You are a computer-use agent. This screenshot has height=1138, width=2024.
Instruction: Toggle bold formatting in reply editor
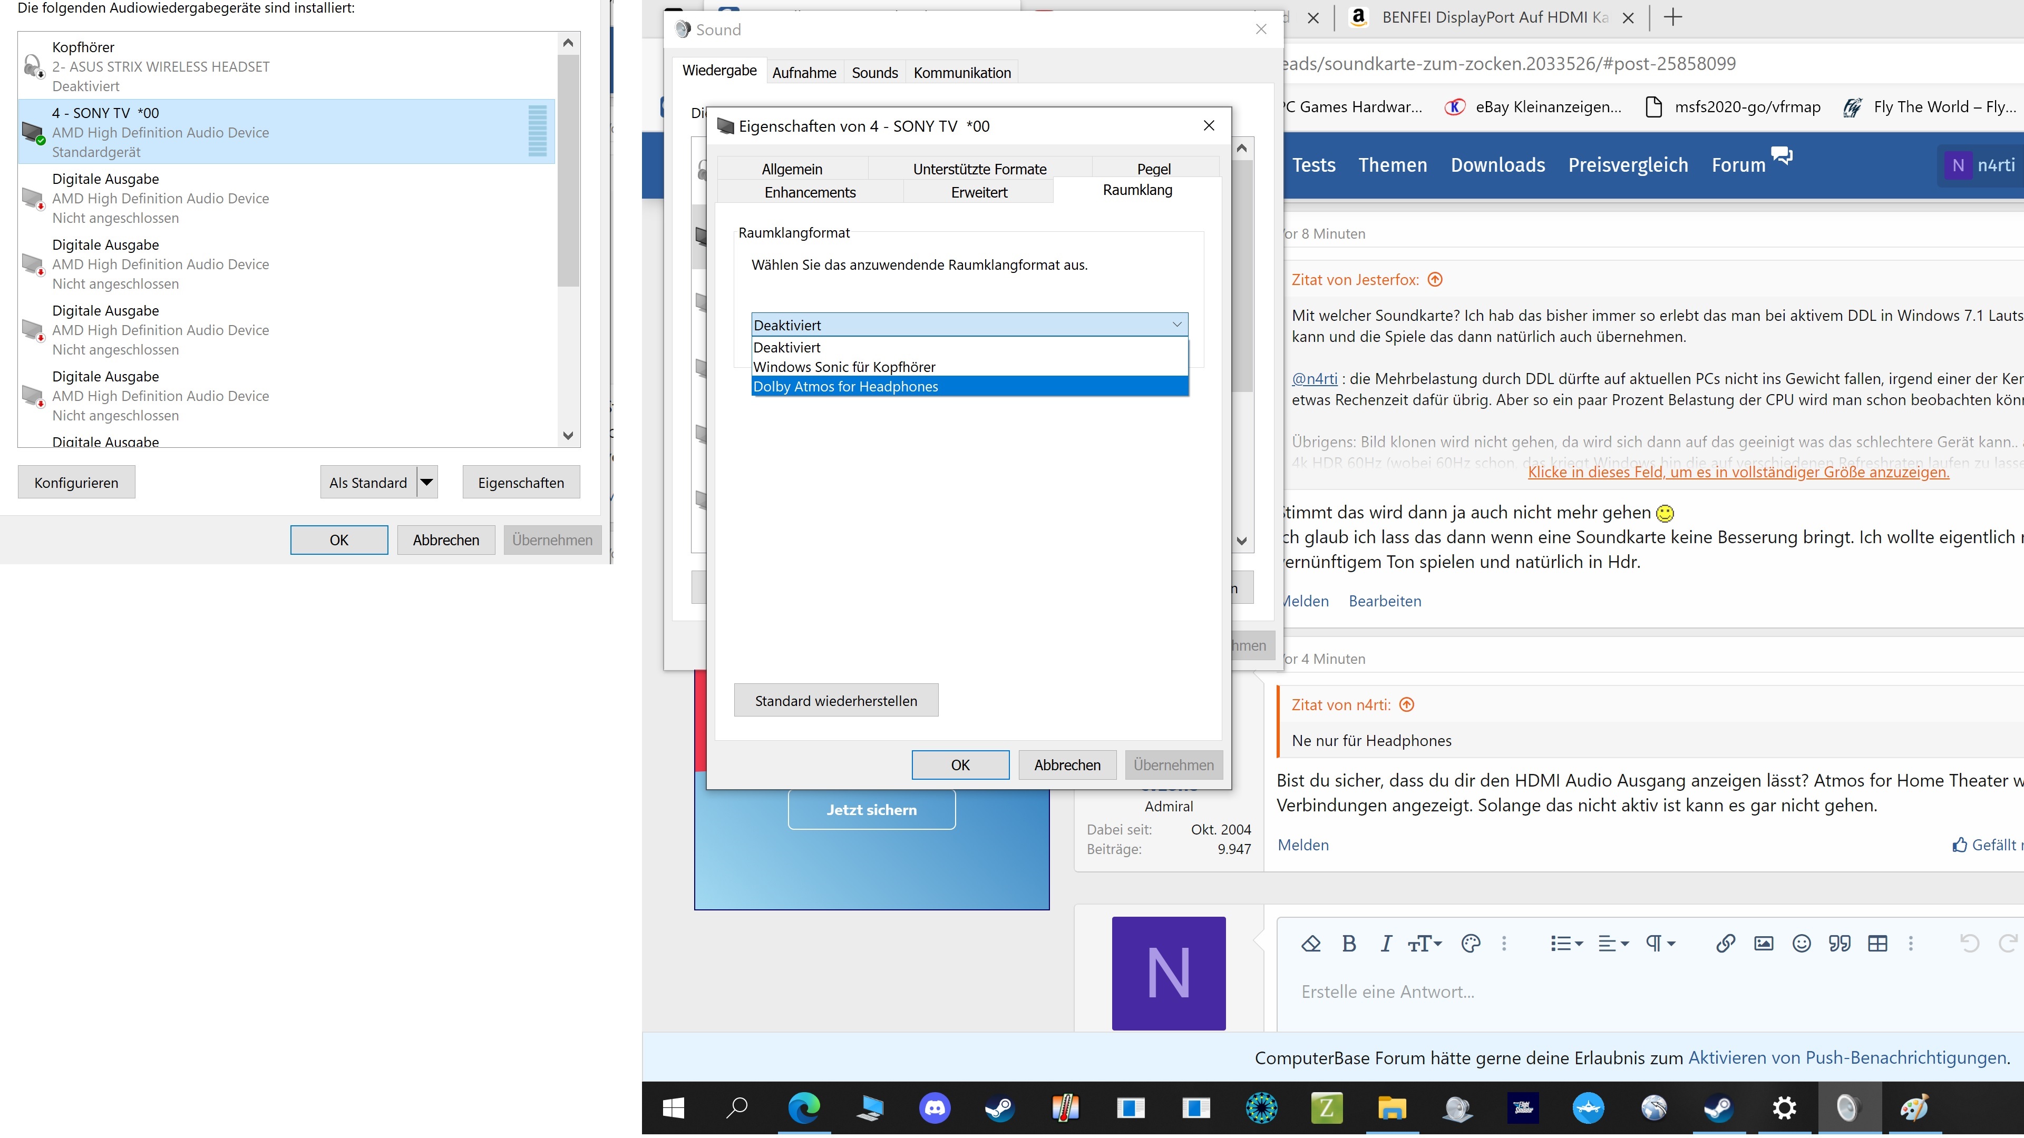1349,943
